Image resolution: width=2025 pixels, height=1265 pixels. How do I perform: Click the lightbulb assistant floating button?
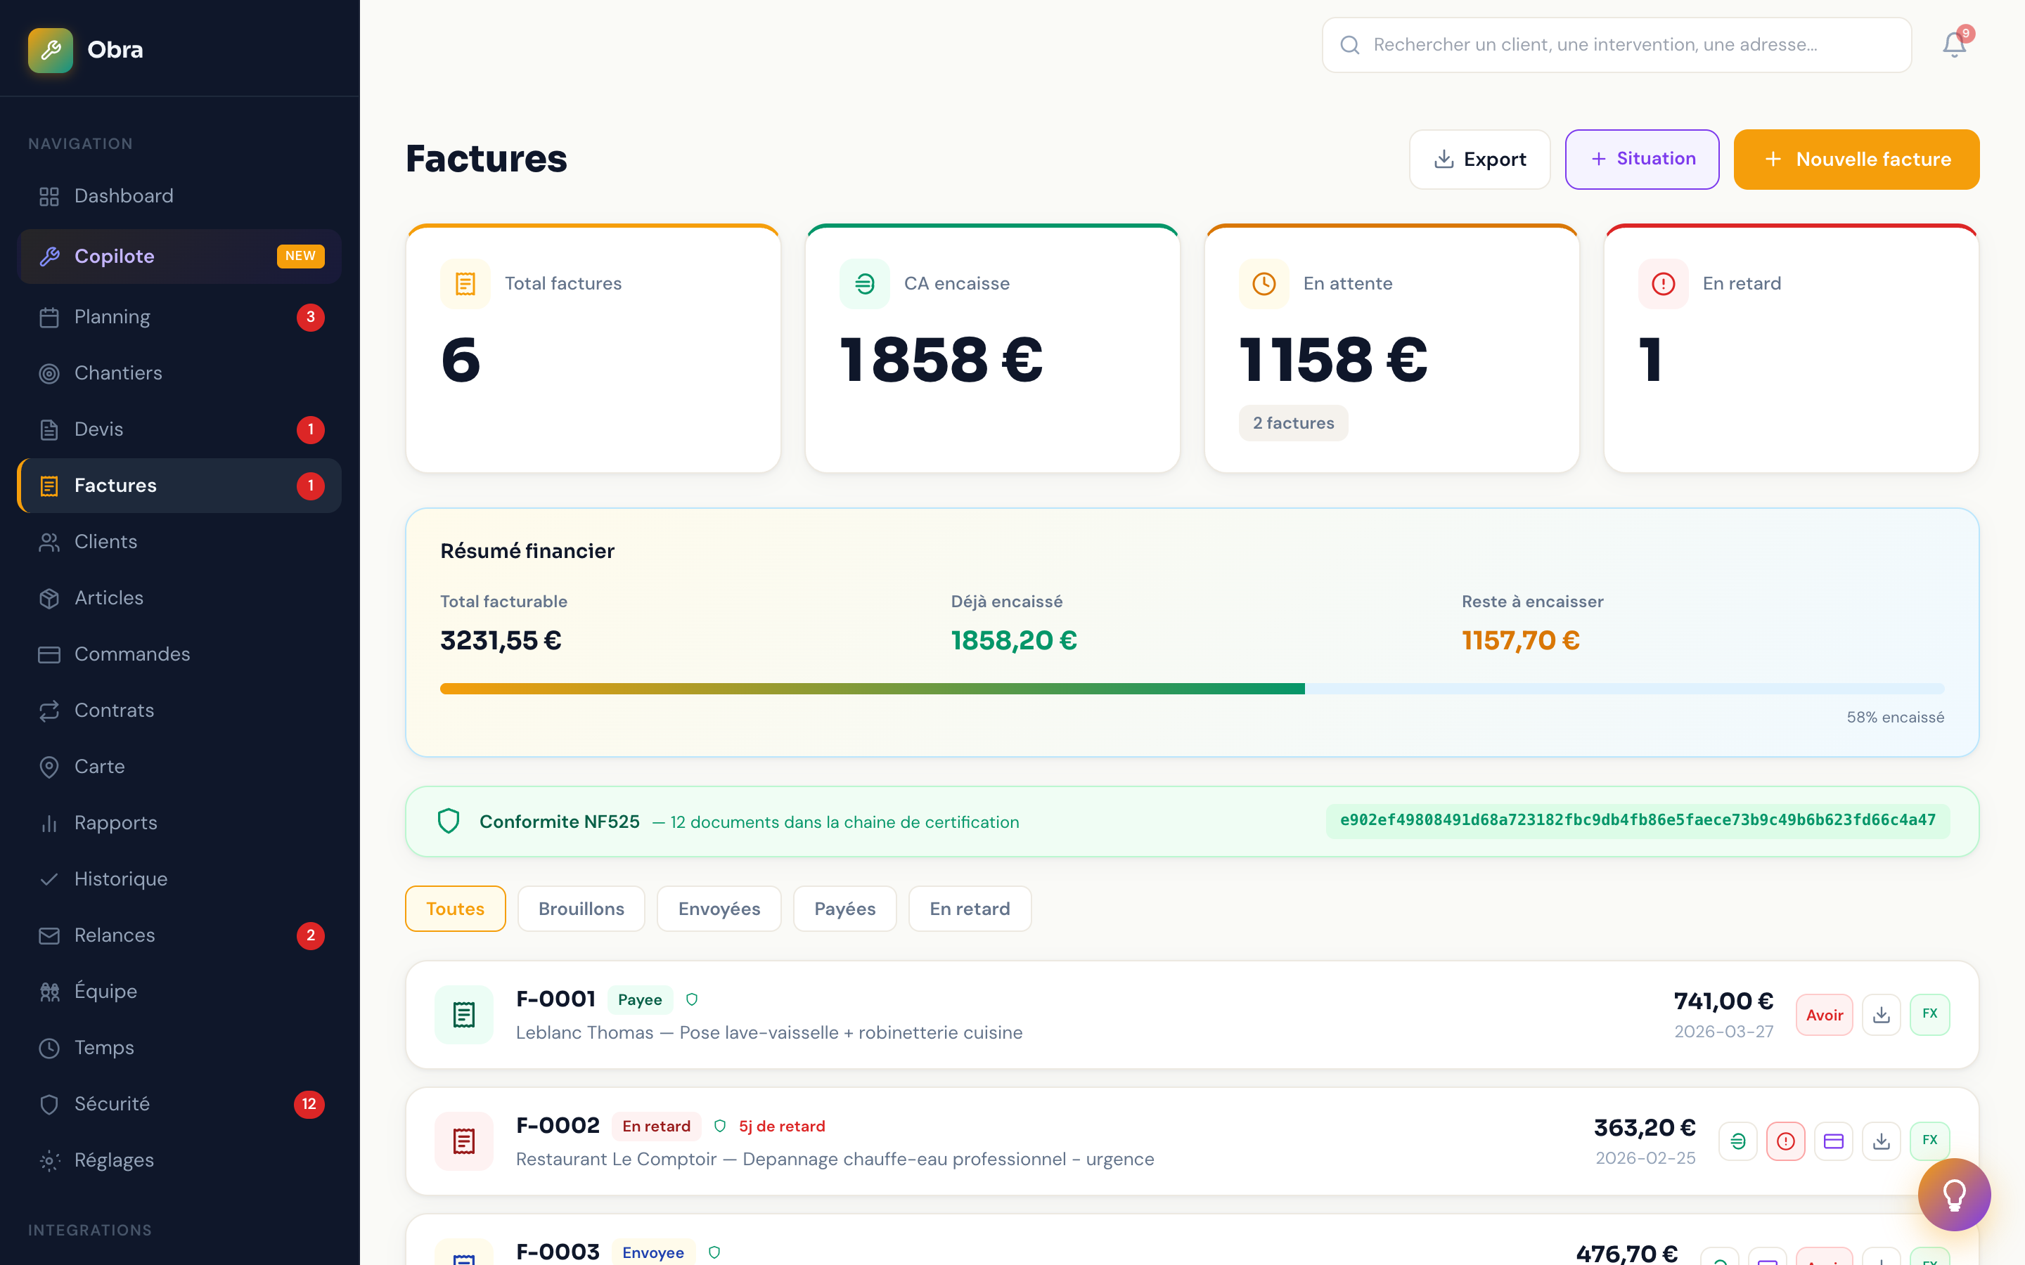tap(1953, 1194)
